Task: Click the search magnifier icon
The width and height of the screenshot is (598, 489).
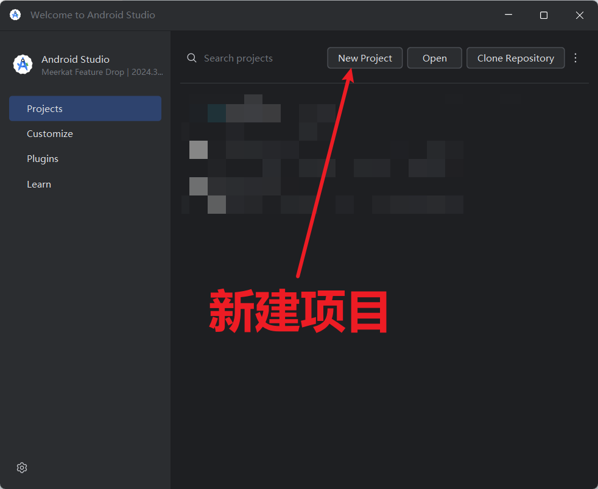Action: (192, 58)
